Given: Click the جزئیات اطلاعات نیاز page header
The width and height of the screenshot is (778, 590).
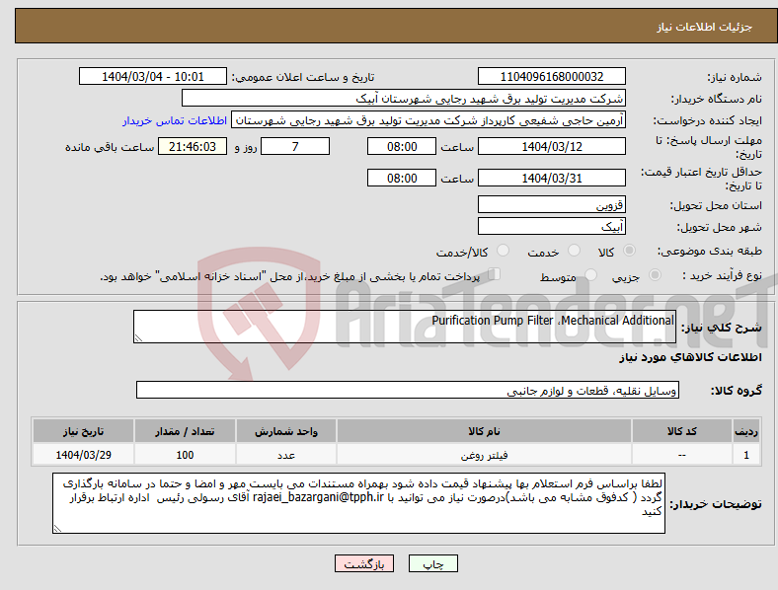Looking at the screenshot, I should [705, 27].
